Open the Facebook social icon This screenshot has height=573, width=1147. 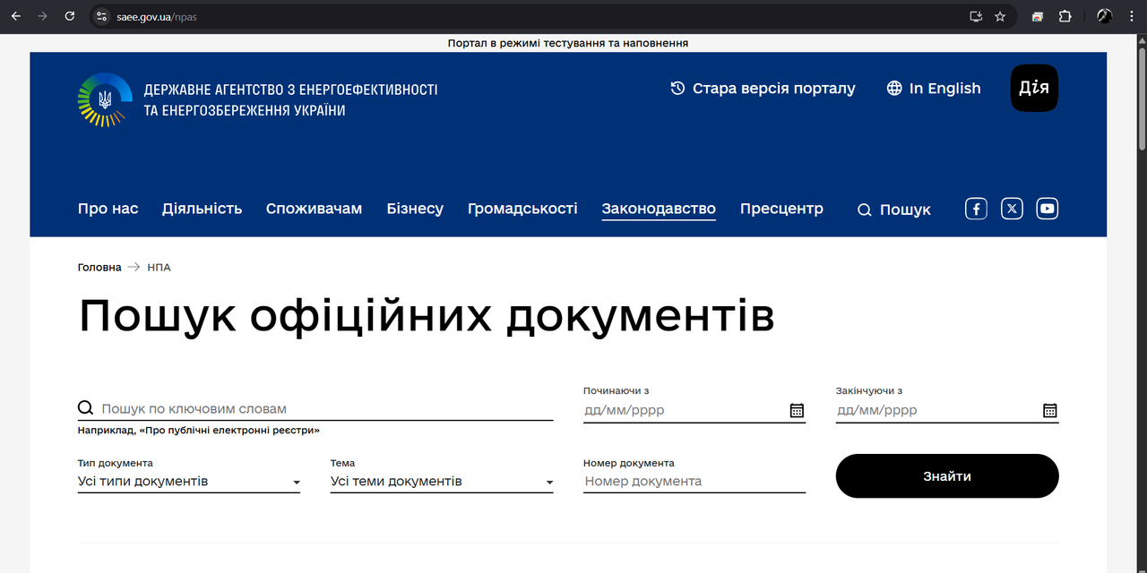976,209
